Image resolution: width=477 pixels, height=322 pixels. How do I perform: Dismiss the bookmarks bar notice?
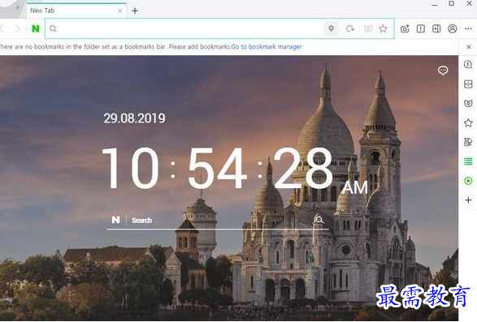coord(469,47)
